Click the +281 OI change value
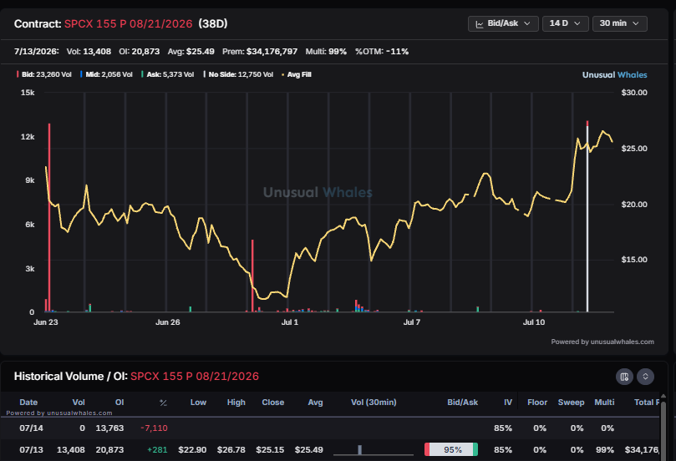The height and width of the screenshot is (461, 676). [x=157, y=450]
